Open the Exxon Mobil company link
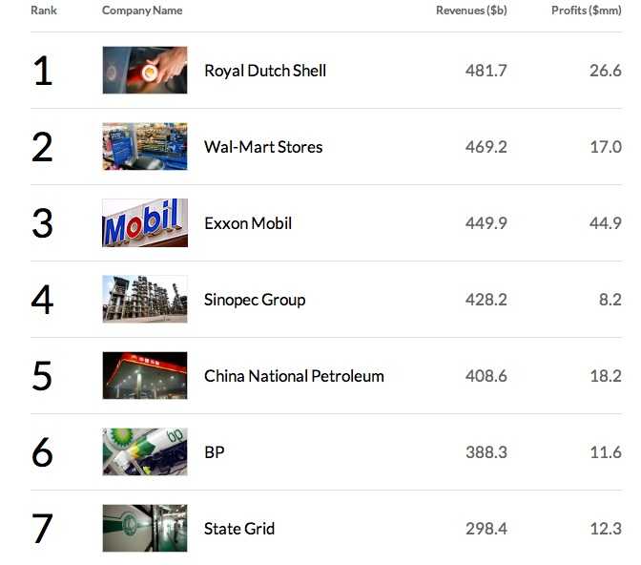 coord(248,223)
